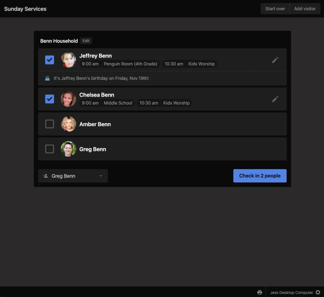The width and height of the screenshot is (324, 297).
Task: Click Jeffrey Benn's profile photo
Action: 68,60
